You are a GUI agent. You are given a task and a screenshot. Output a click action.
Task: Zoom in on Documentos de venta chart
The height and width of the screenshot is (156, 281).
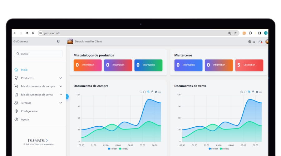242,92
